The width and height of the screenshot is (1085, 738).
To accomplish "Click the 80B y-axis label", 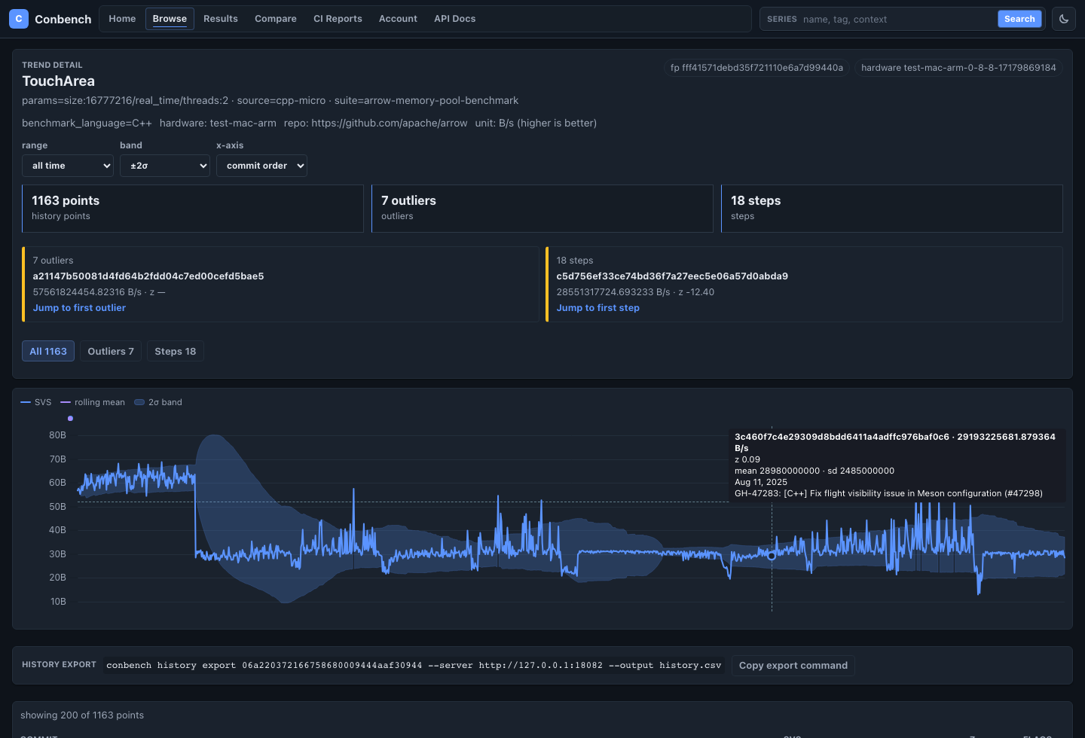I will 57,435.
